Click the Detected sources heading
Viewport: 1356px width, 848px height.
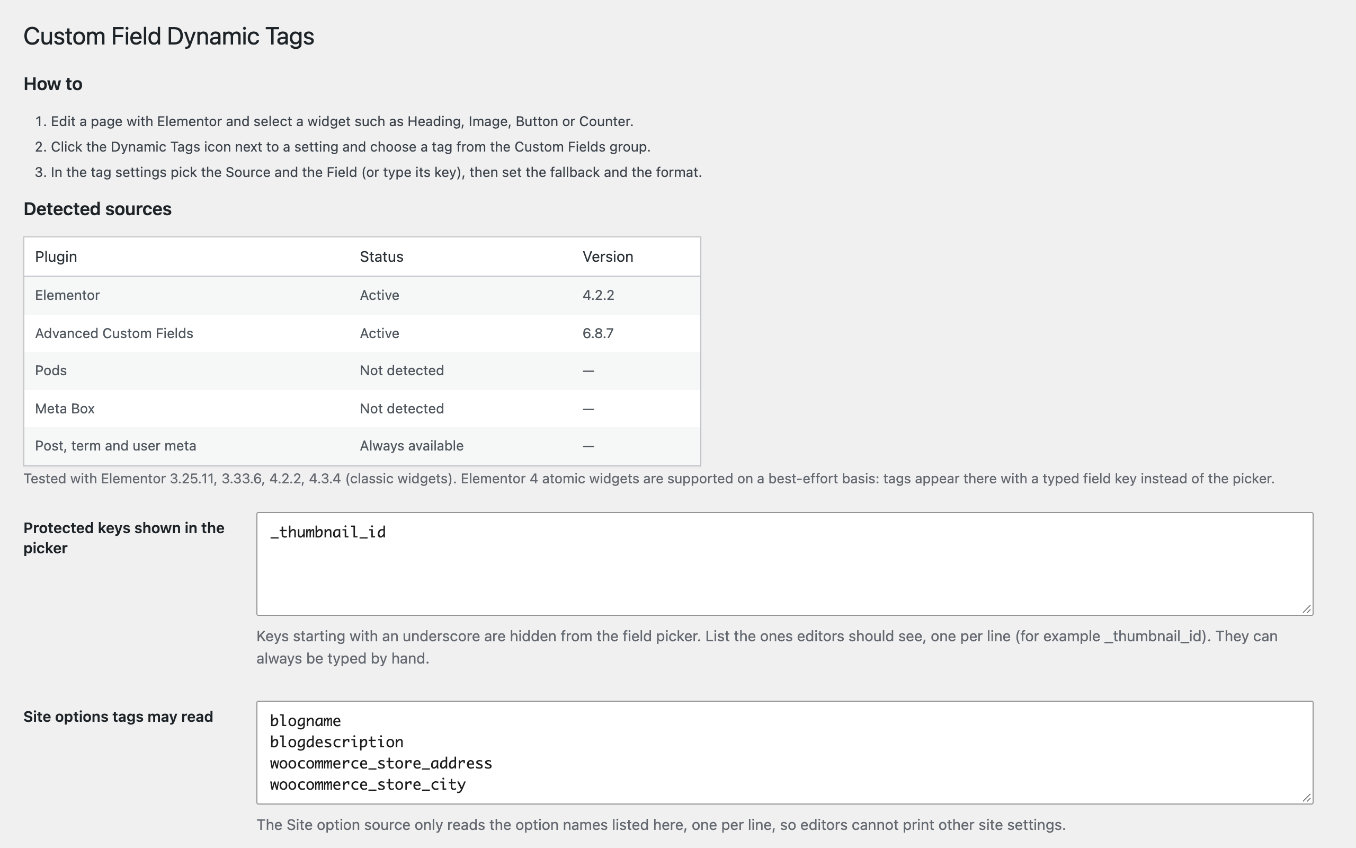pyautogui.click(x=97, y=209)
